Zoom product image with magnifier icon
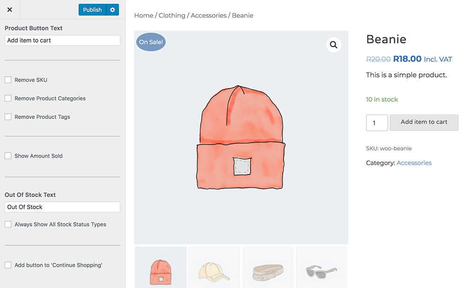Viewport: 465px width, 288px height. [x=333, y=45]
